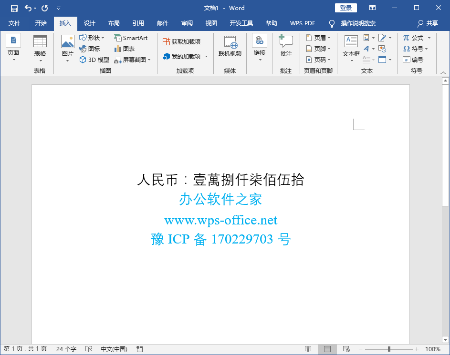
Task: Click 第 1 页, 共 1 页 page indicator
Action: (25, 349)
